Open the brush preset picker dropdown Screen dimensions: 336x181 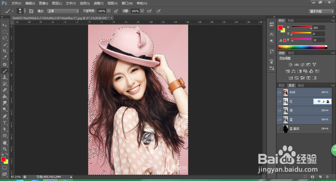[25, 11]
